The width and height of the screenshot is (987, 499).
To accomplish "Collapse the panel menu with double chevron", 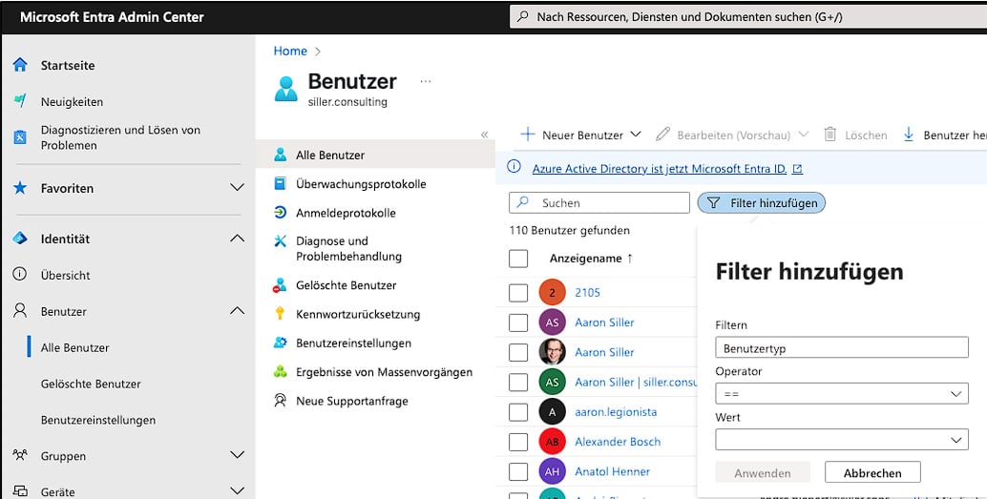I will pos(484,135).
